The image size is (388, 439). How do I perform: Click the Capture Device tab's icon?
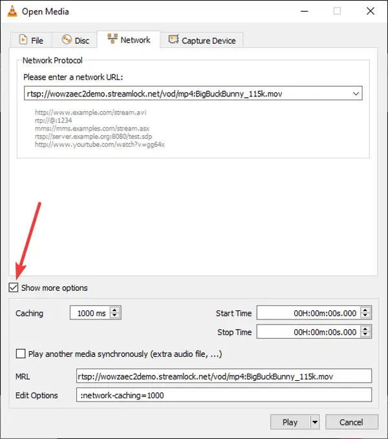tap(173, 39)
